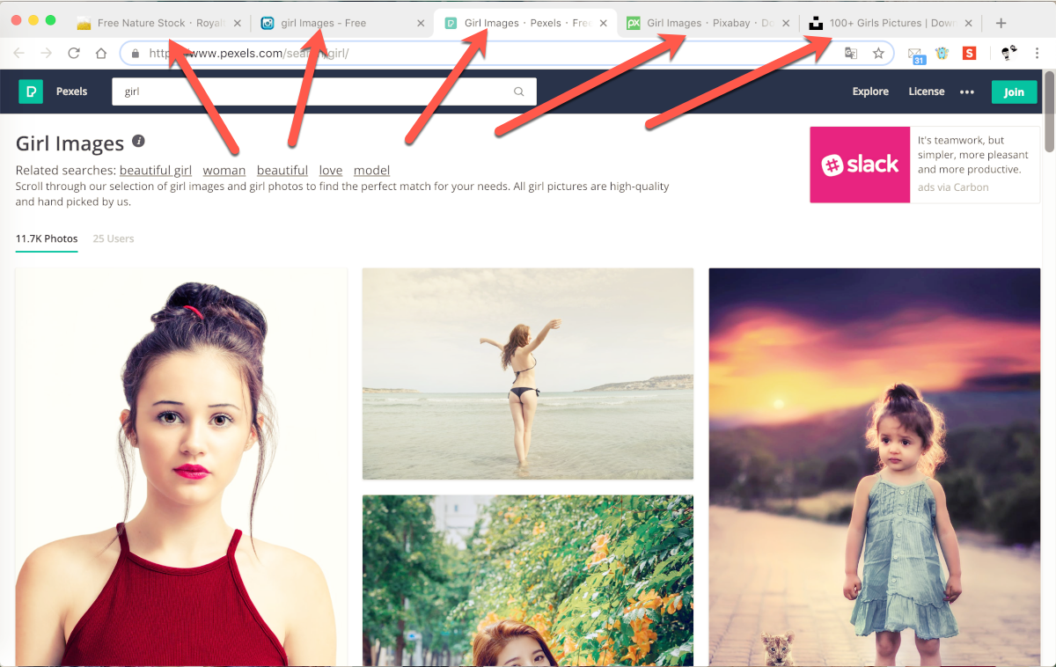Click the Slack ad banner image
The width and height of the screenshot is (1056, 667).
coord(860,165)
